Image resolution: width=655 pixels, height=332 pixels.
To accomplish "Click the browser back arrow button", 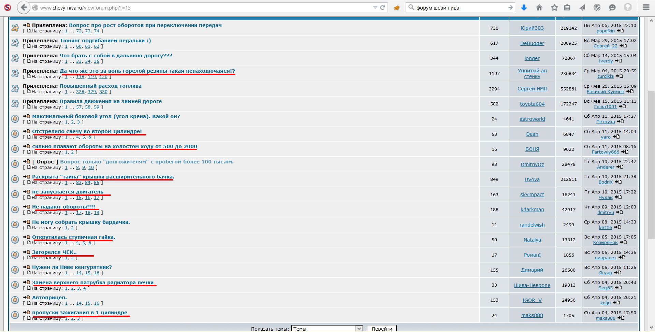I will (23, 8).
